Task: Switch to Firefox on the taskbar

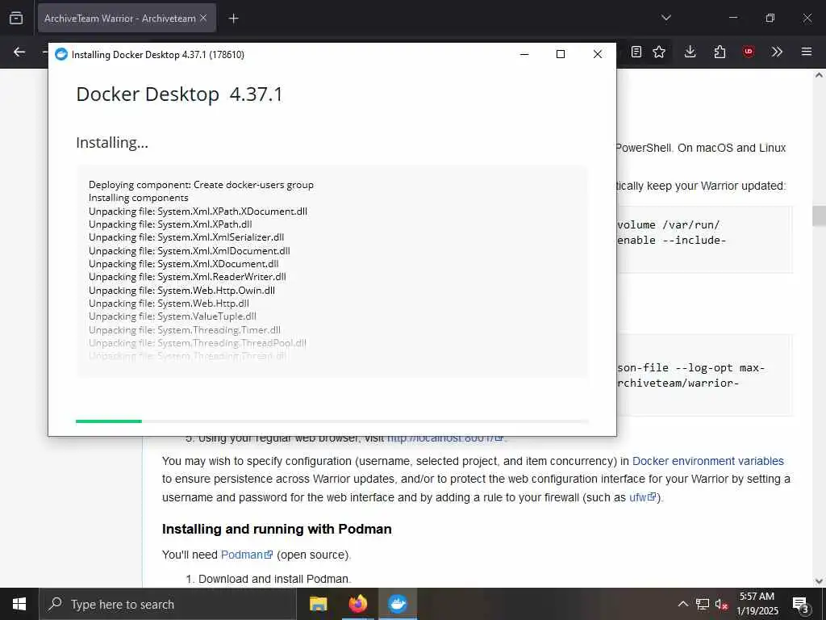Action: point(357,604)
